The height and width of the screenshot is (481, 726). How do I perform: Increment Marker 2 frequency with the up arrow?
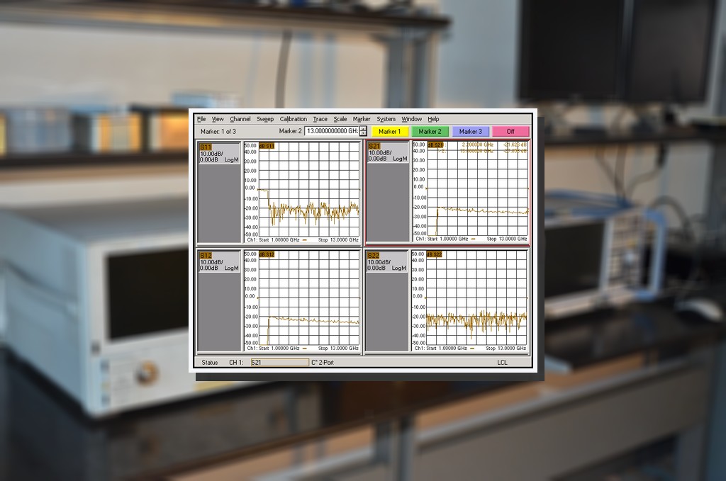pos(364,129)
